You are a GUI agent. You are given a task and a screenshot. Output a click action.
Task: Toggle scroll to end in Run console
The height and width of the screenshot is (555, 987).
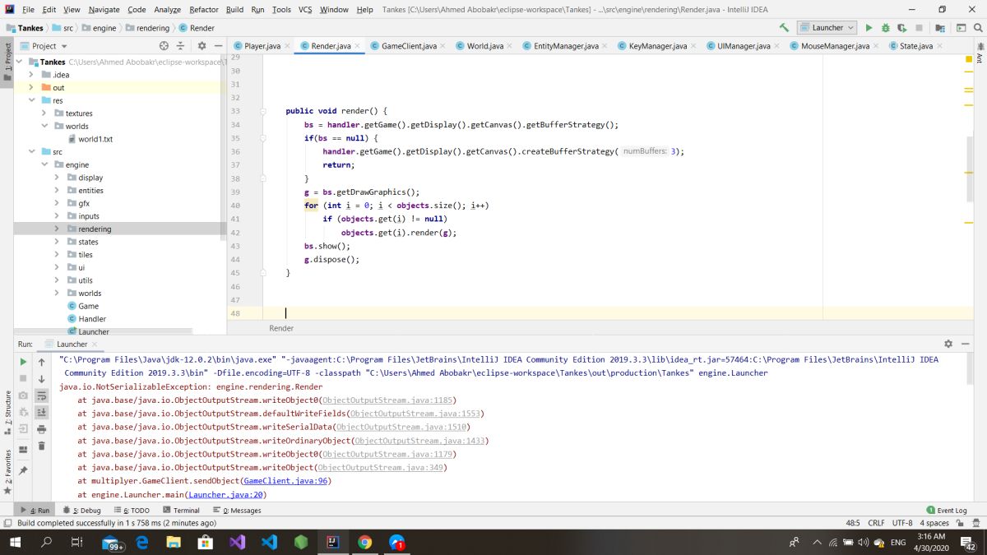(x=41, y=412)
